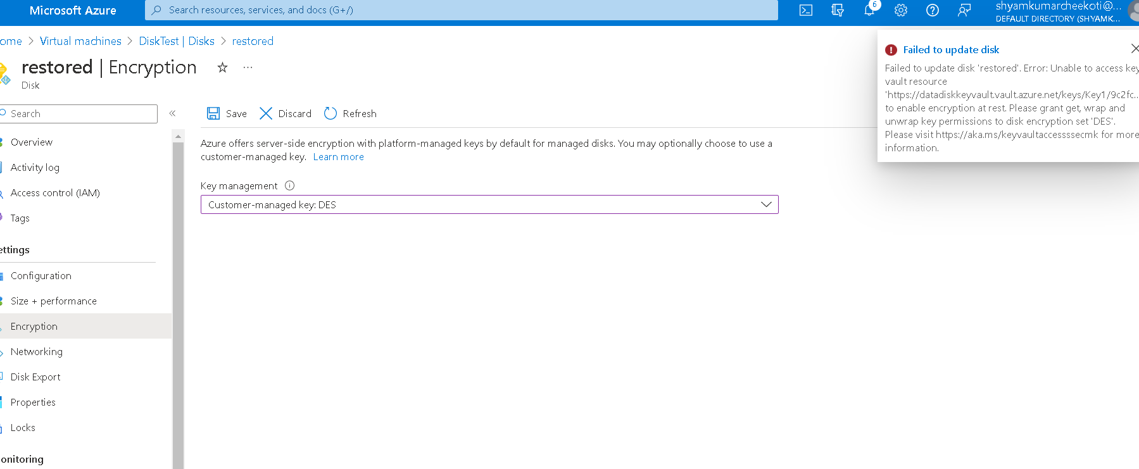Click the Refresh circular arrow icon
The image size is (1139, 469).
pos(330,113)
